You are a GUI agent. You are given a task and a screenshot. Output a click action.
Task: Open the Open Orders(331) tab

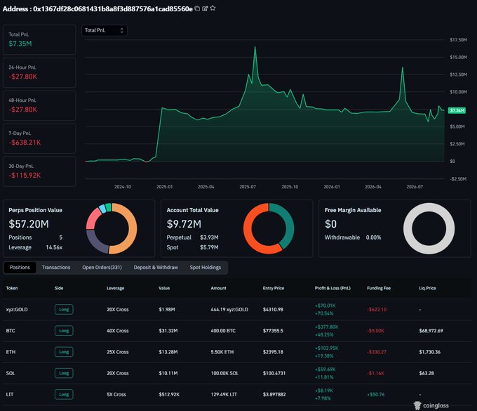tap(102, 267)
